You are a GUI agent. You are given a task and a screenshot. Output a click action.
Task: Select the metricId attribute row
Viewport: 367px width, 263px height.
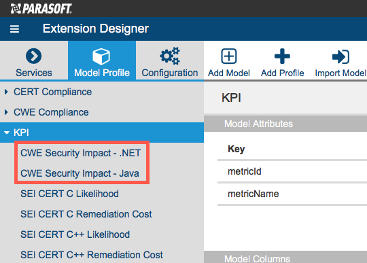[x=292, y=171]
